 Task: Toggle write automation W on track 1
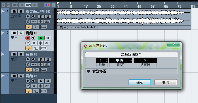tap(48, 16)
